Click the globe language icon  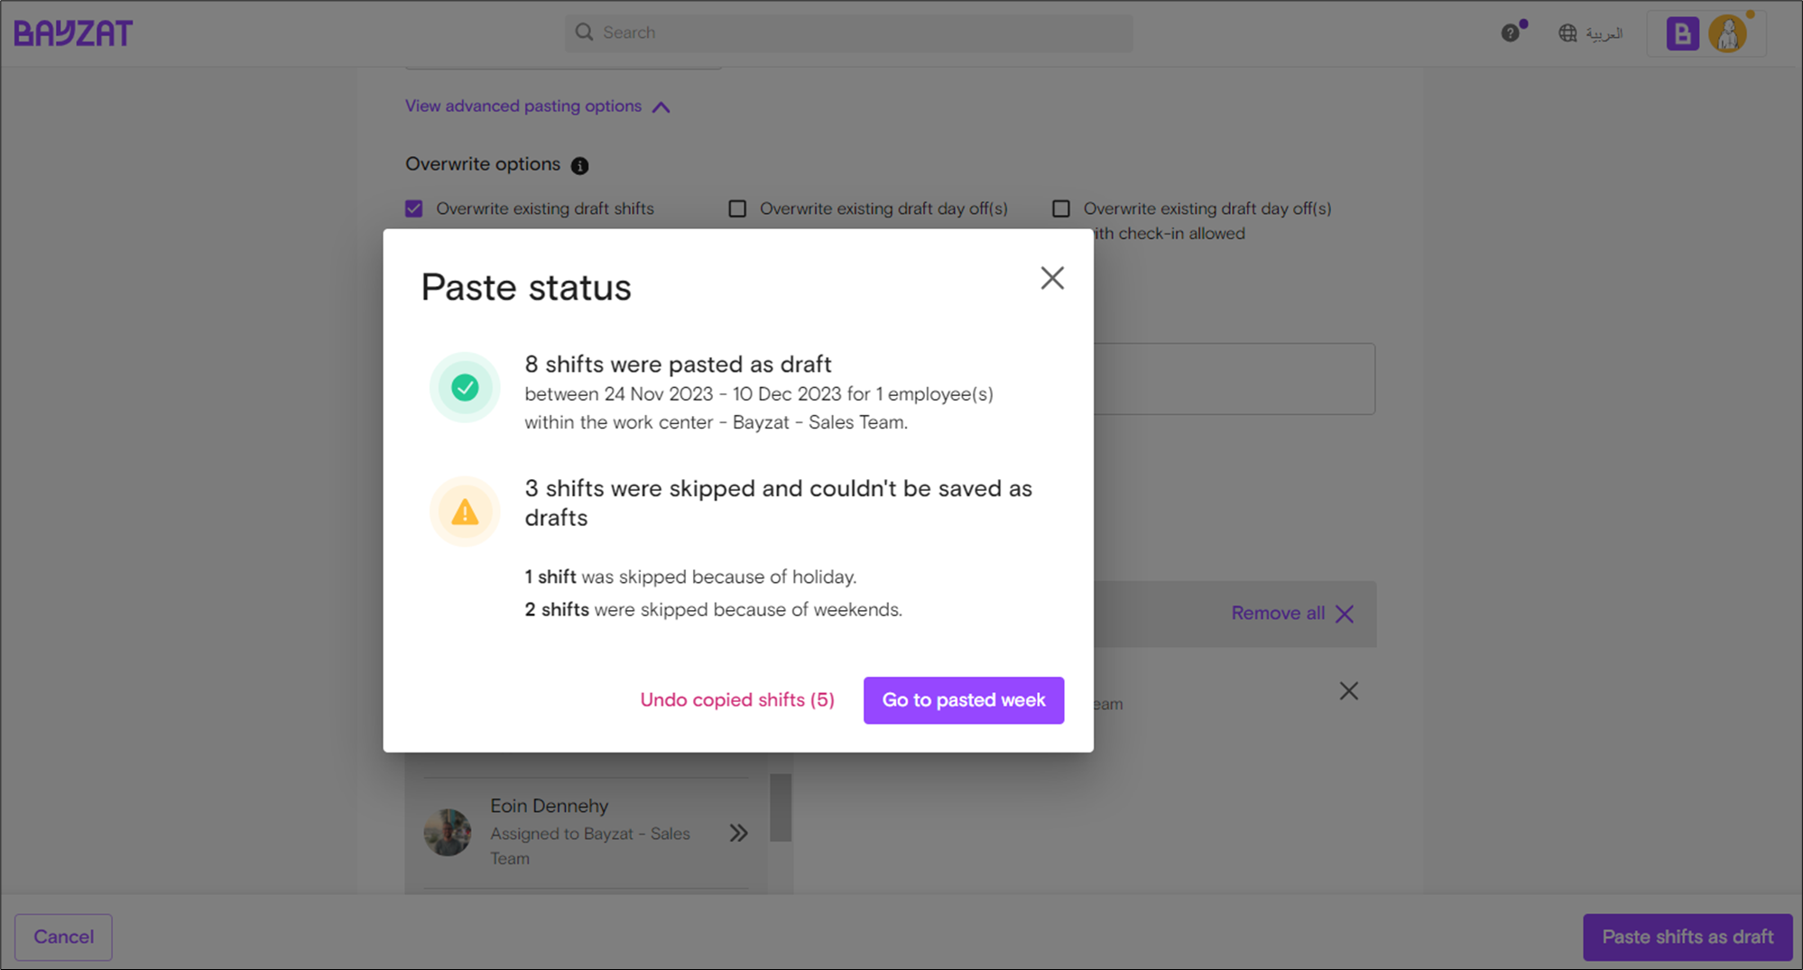pyautogui.click(x=1567, y=33)
